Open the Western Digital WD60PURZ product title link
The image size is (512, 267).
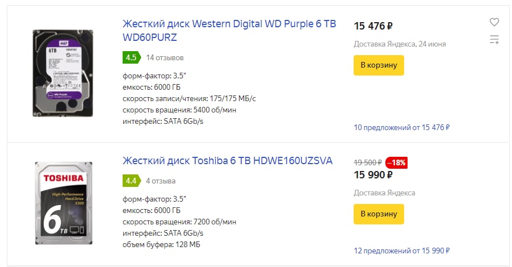tap(229, 31)
